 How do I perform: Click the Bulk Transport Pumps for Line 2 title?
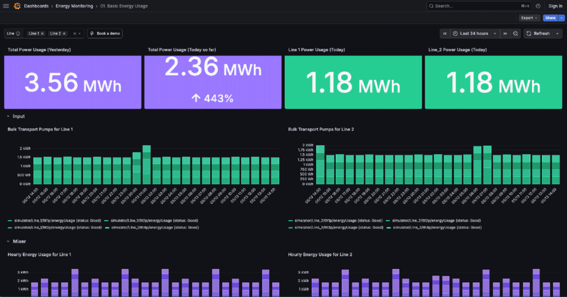point(321,129)
